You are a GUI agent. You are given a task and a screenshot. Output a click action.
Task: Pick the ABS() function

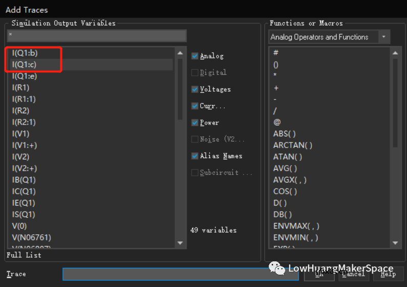click(285, 134)
